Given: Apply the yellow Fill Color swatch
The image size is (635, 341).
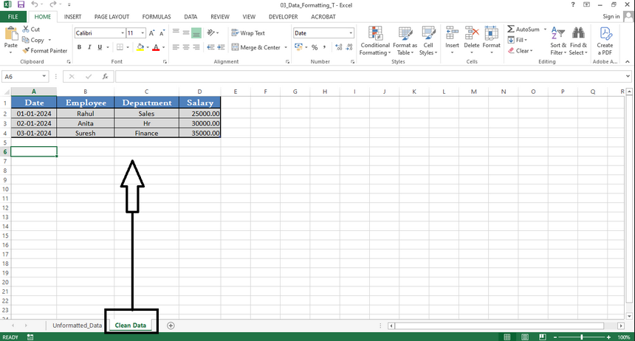Looking at the screenshot, I should coord(140,47).
